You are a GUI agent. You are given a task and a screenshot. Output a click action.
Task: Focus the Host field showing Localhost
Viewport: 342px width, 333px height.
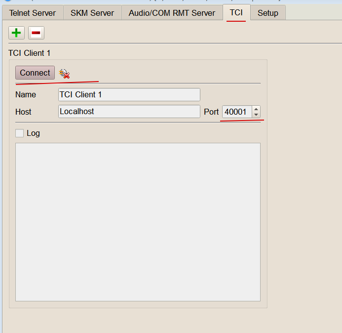pos(129,112)
